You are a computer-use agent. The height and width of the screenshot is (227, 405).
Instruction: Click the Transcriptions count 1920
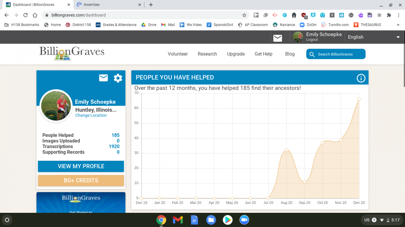114,147
